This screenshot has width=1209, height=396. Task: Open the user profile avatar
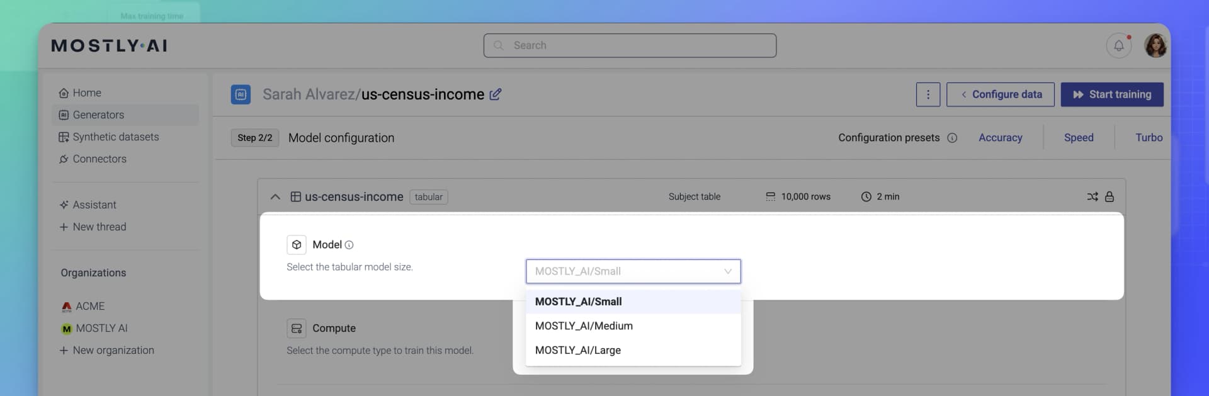pyautogui.click(x=1155, y=45)
